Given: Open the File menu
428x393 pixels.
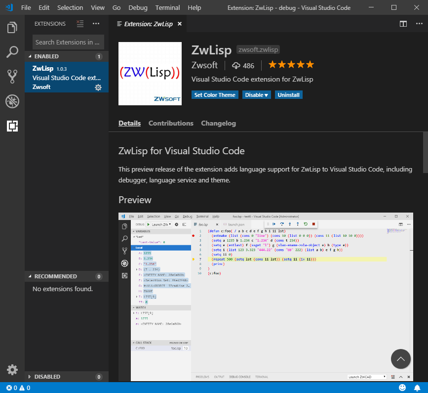Looking at the screenshot, I should pos(26,7).
